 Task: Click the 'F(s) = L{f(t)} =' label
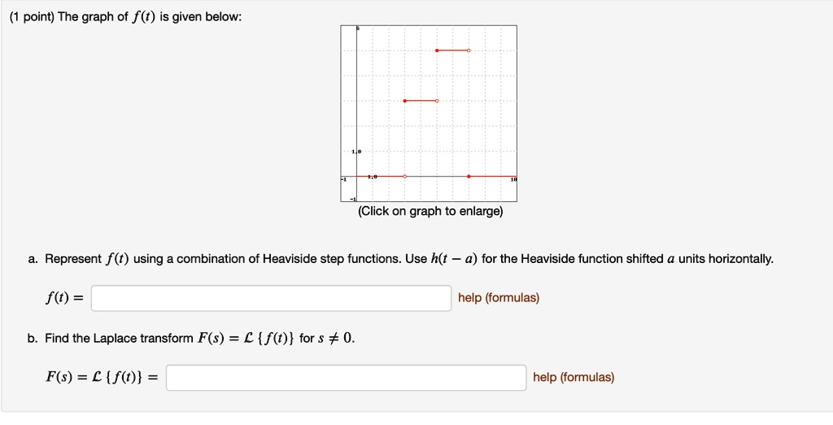[x=102, y=378]
